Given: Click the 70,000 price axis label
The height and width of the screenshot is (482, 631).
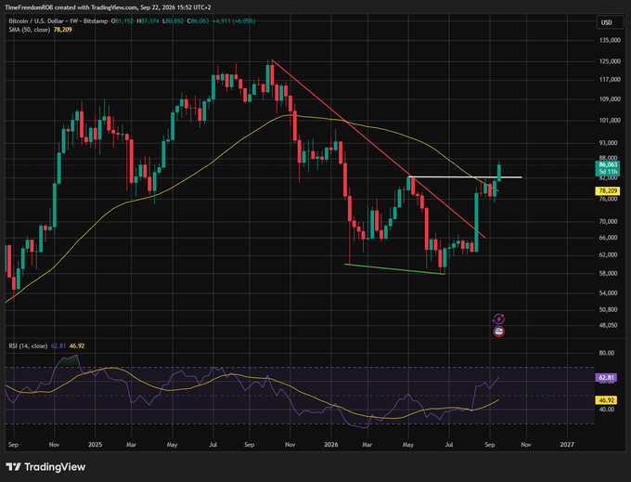Looking at the screenshot, I should [610, 221].
